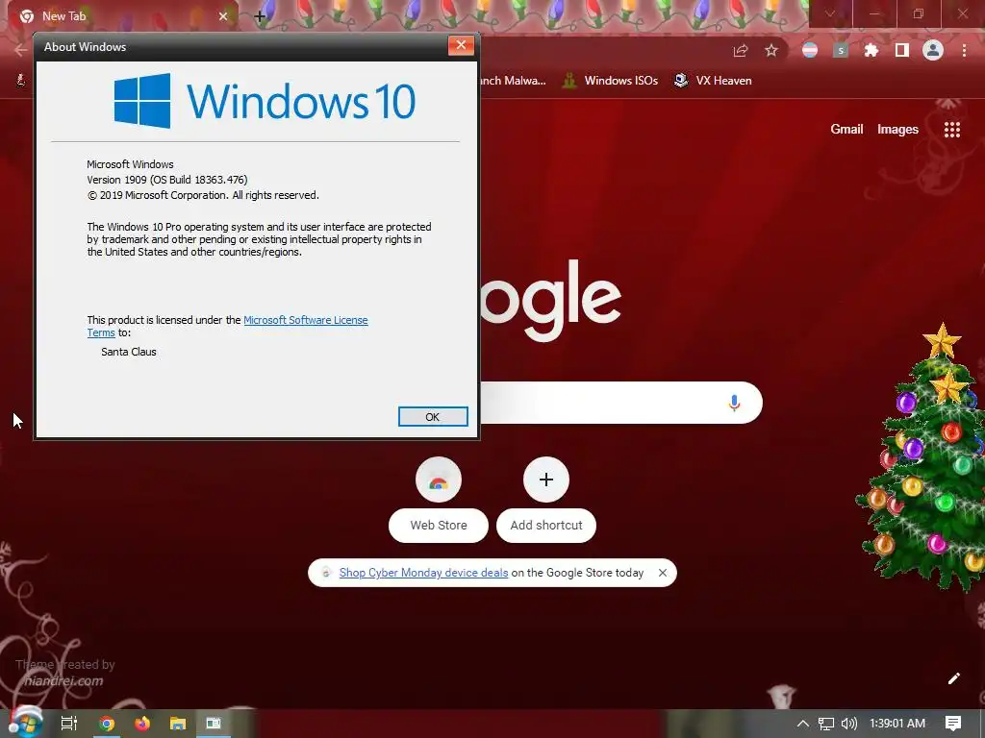Viewport: 985px width, 738px height.
Task: Switch to Chrome on the taskbar
Action: (107, 724)
